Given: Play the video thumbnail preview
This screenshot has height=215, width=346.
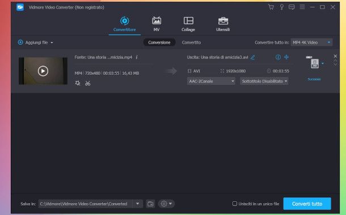Looking at the screenshot, I should tap(43, 71).
